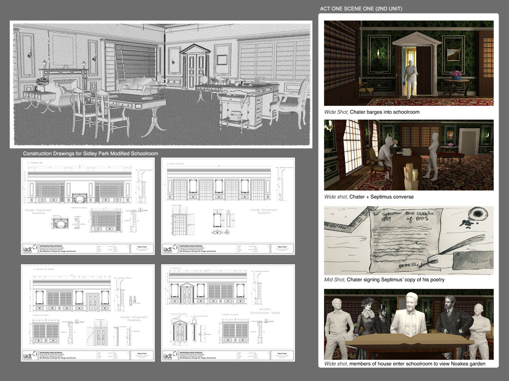Click the caption about viewing Noakes garden
Screen dimensions: 509x381
[x=405, y=363]
